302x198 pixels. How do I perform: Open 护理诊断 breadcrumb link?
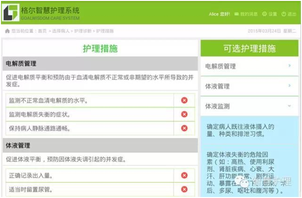[x=83, y=31]
